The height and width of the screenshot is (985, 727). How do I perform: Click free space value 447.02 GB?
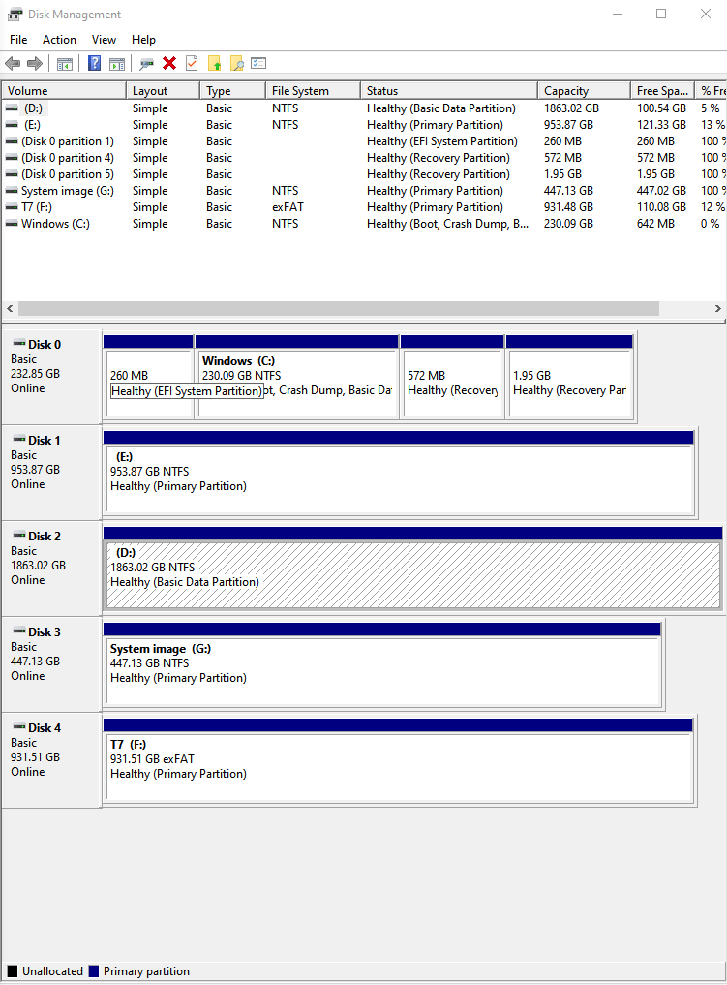(661, 191)
